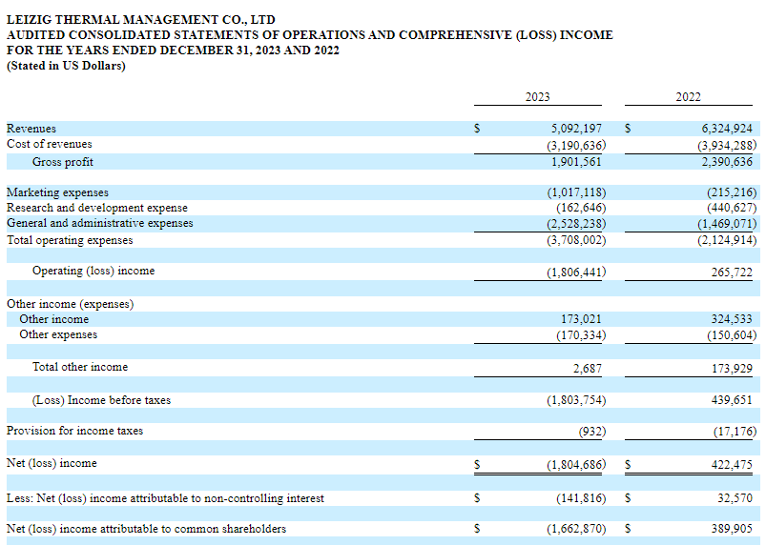Click total operating expenses value (3,708,002)
Screen dimensions: 766x545
pos(576,240)
